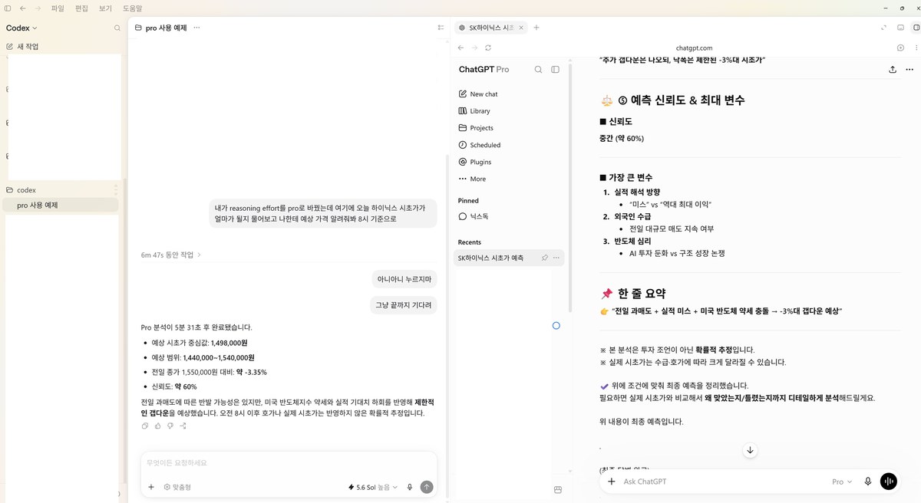Expand More in ChatGPT sidebar
921x503 pixels.
click(509, 179)
